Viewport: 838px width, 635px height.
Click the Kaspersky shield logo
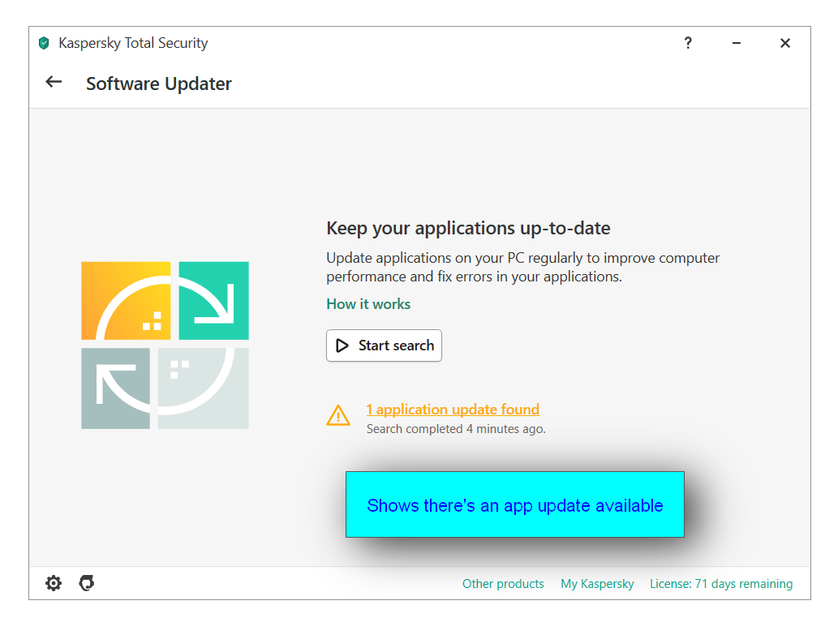point(44,43)
